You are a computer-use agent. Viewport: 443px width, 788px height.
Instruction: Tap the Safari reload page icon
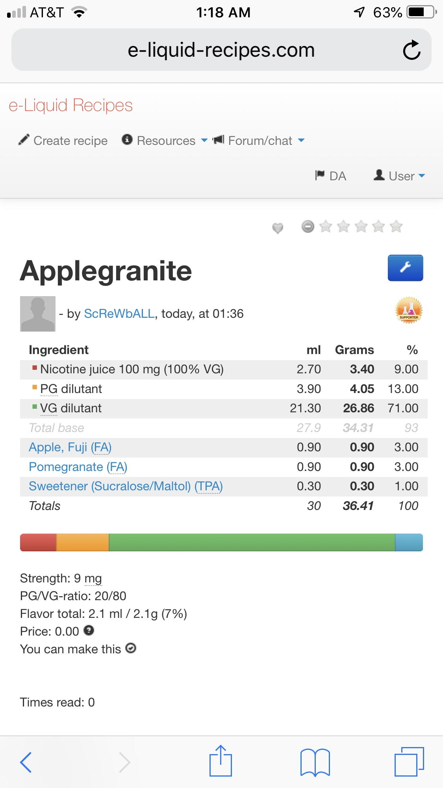tap(411, 50)
